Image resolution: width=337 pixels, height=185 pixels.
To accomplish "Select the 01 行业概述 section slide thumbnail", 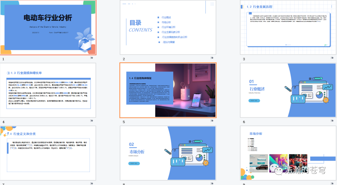I will point(288,90).
